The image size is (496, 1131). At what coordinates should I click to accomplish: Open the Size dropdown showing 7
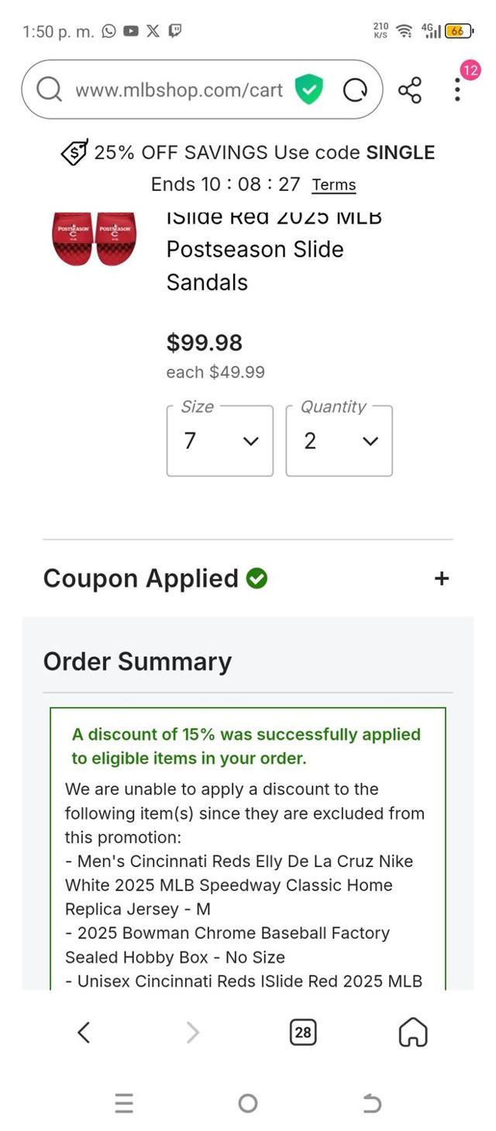[x=220, y=441]
